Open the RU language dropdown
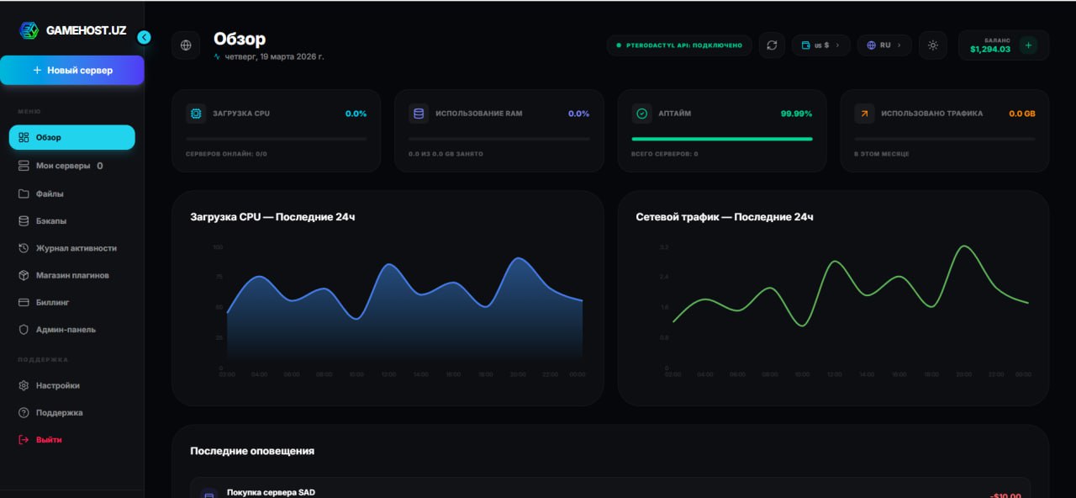Viewport: 1076px width, 498px height. 884,45
